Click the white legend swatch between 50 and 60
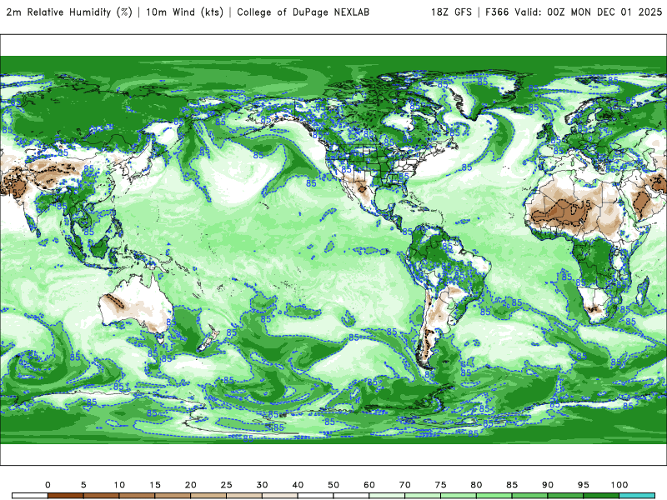 351,496
